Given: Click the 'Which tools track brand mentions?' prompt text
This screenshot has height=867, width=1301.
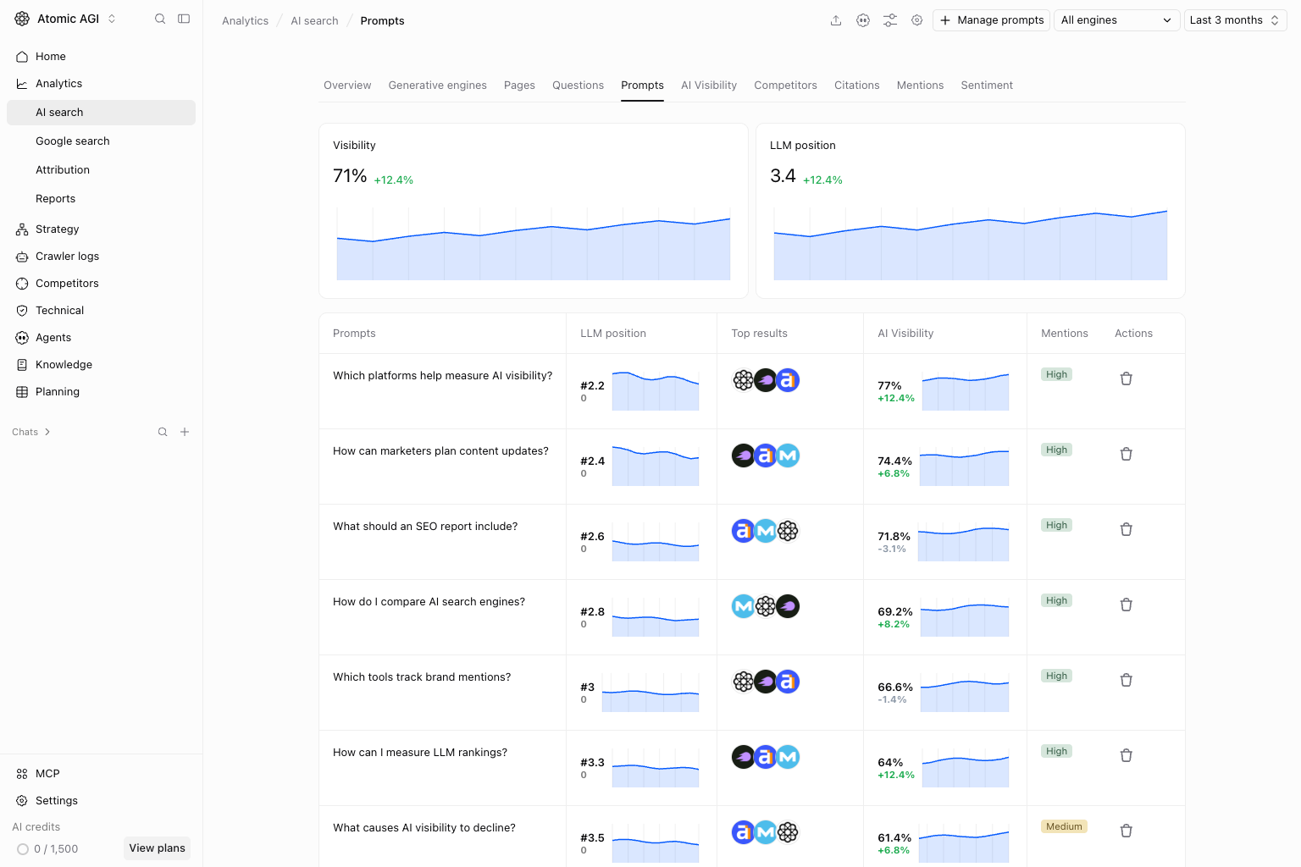Looking at the screenshot, I should coord(422,677).
